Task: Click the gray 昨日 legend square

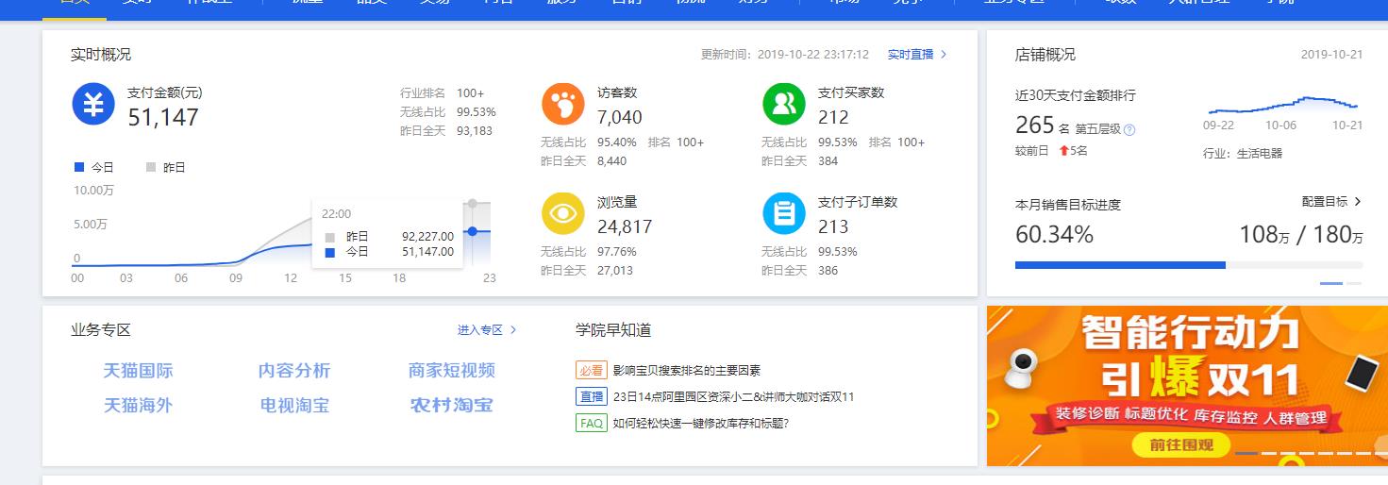Action: tap(151, 167)
